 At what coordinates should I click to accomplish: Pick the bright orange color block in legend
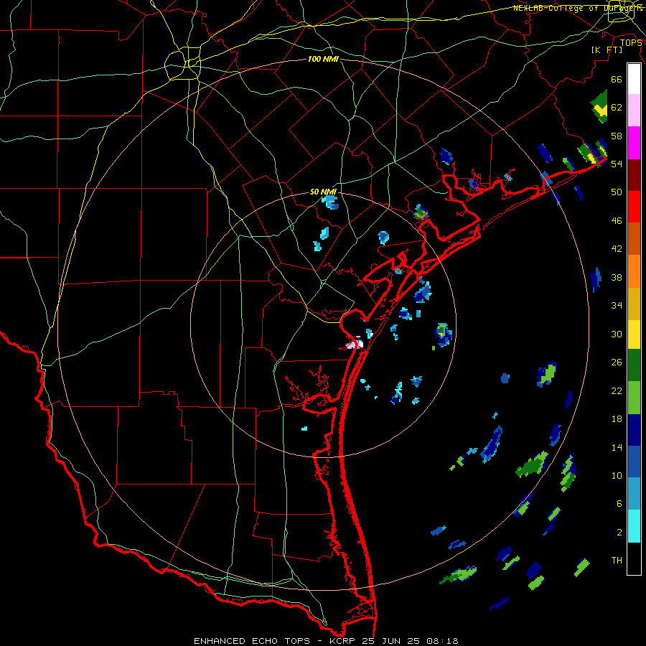point(634,271)
